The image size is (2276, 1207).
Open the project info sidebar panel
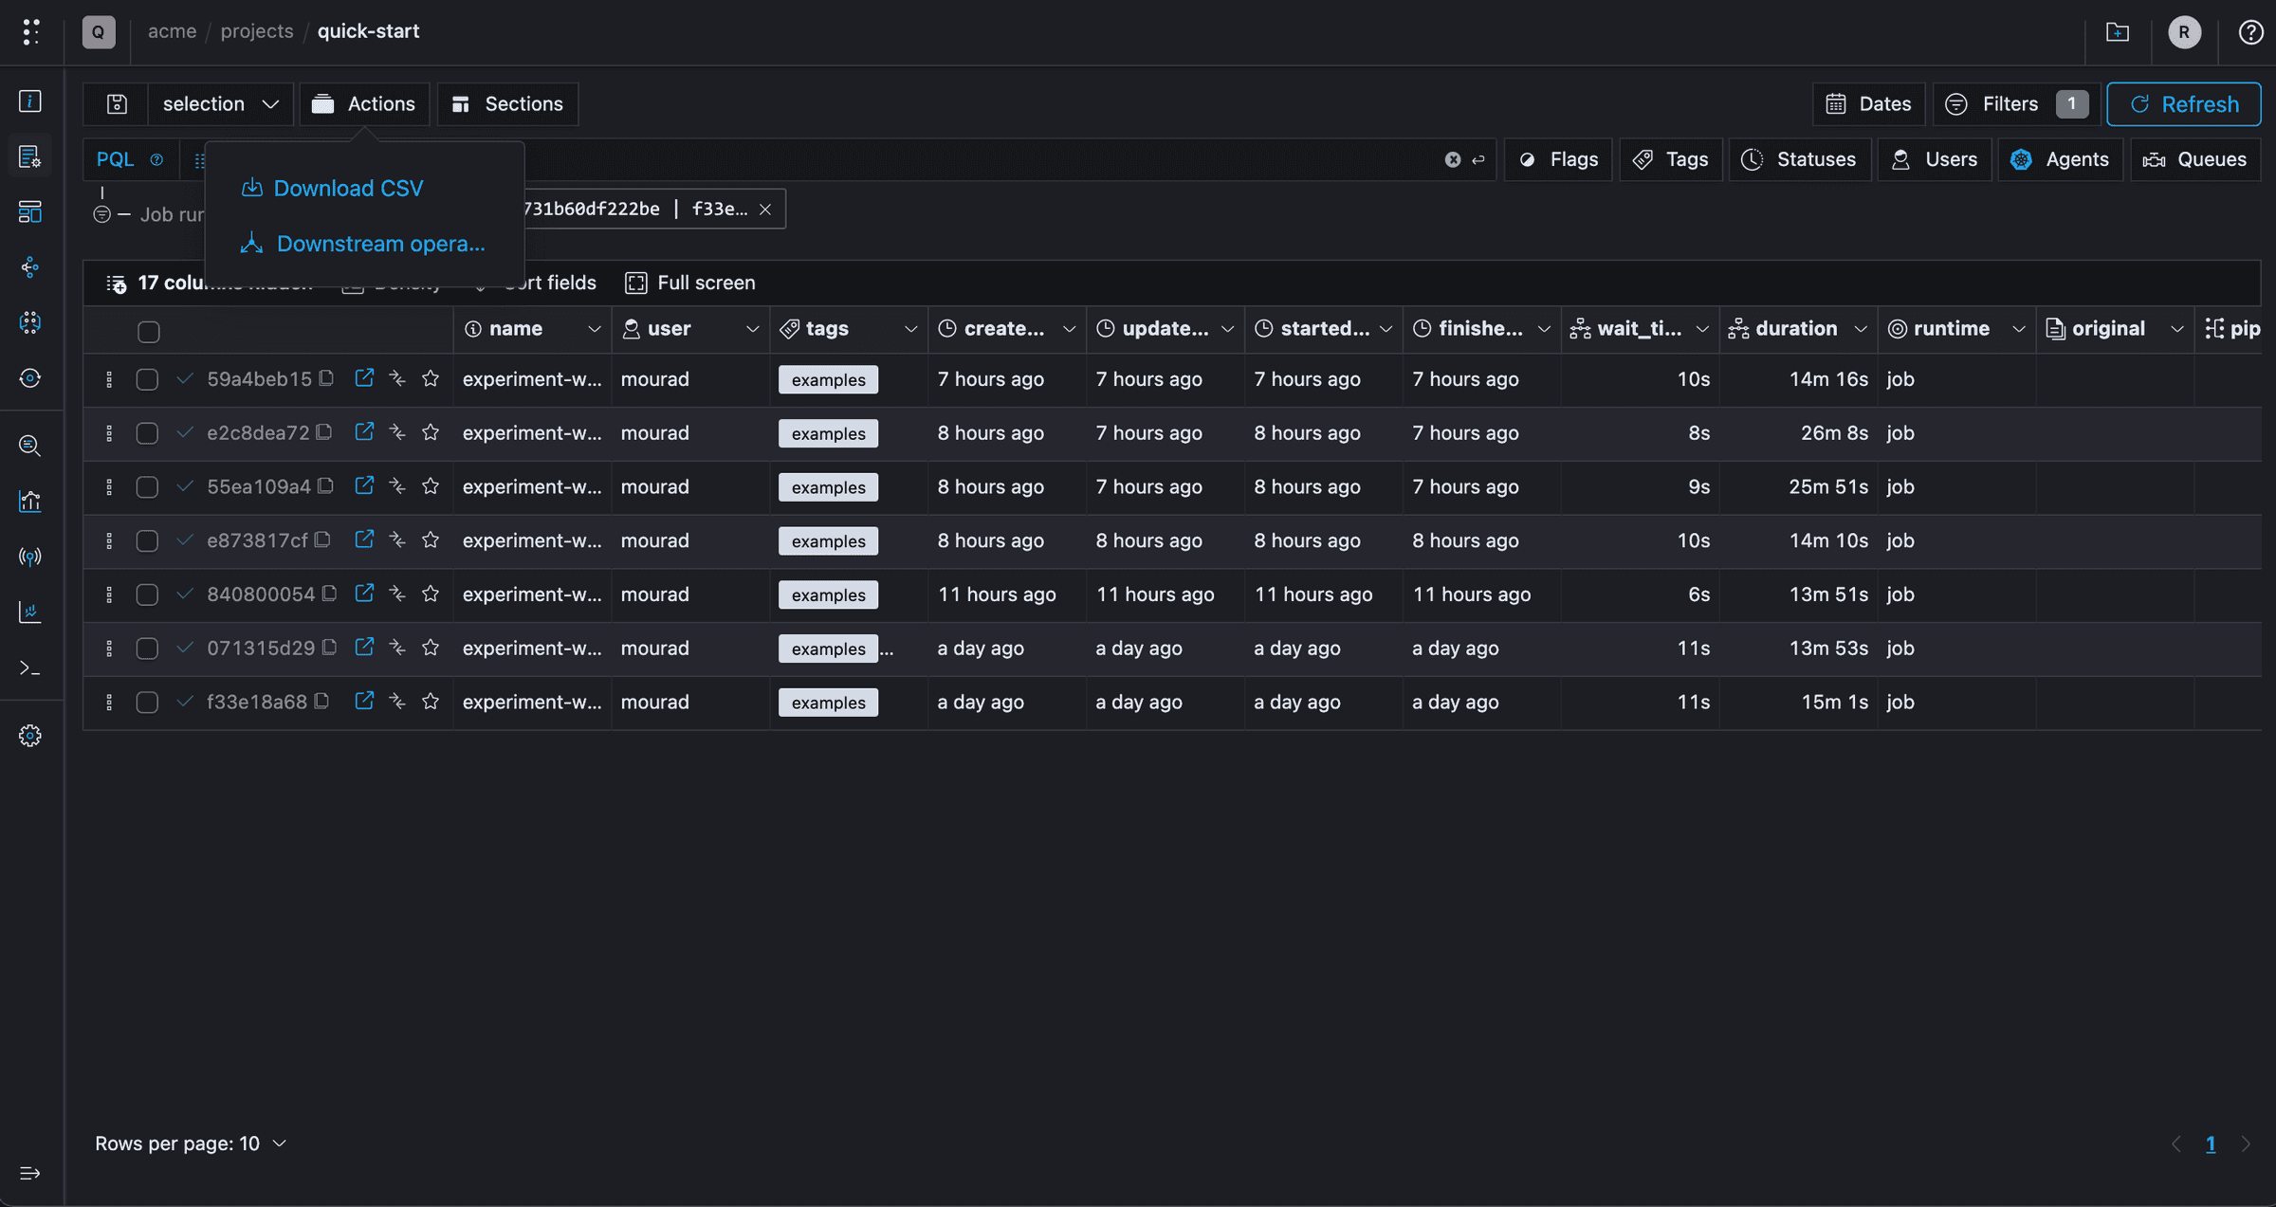pyautogui.click(x=30, y=101)
